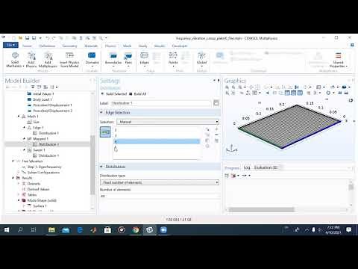The image size is (358, 269).
Task: Open the Edges ribbon dropdown
Action: point(145,60)
